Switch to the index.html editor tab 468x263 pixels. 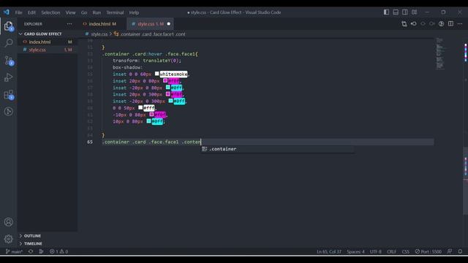pyautogui.click(x=102, y=24)
